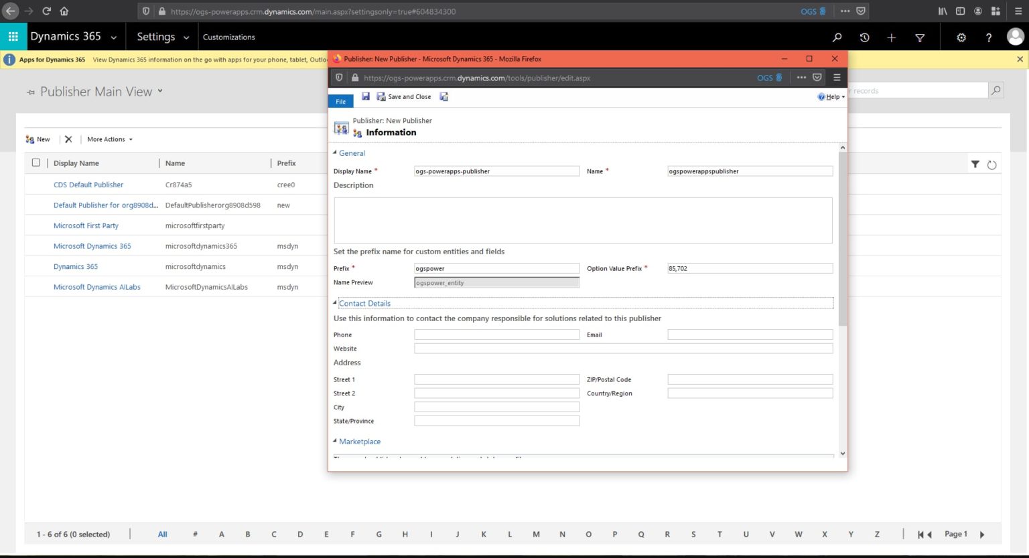
Task: Open the CDS Default Publisher record link
Action: point(88,184)
